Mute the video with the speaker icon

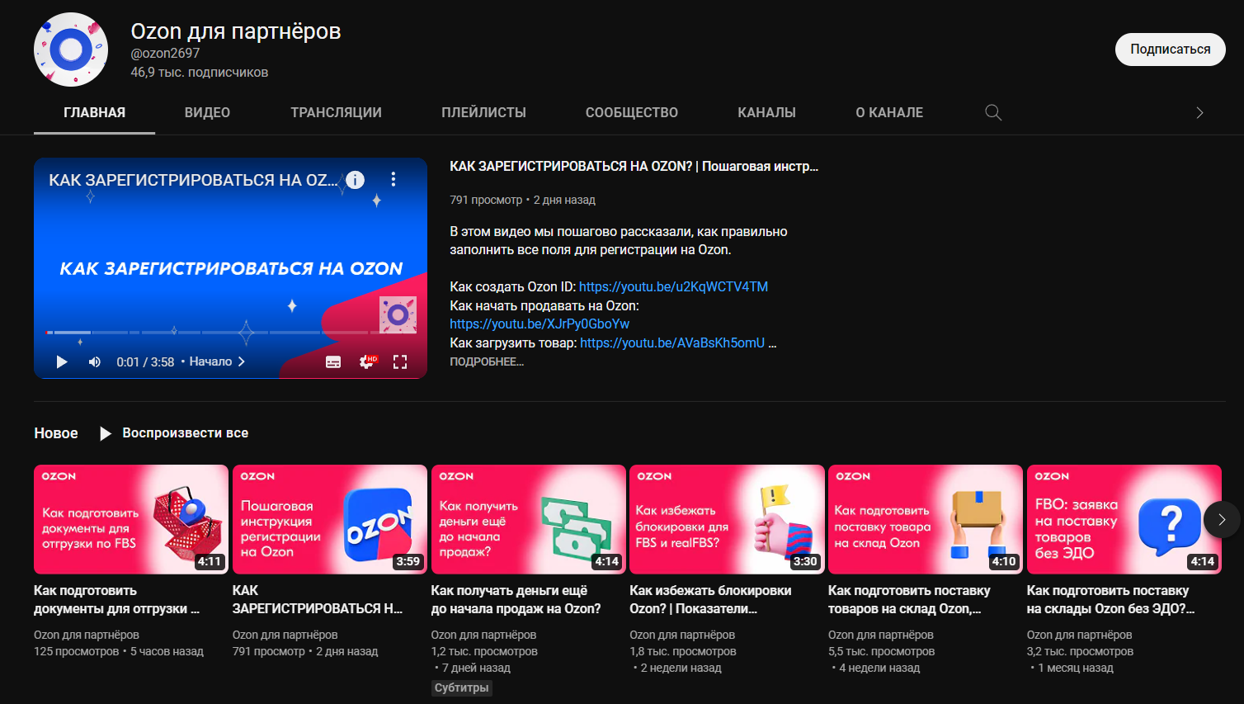point(95,361)
